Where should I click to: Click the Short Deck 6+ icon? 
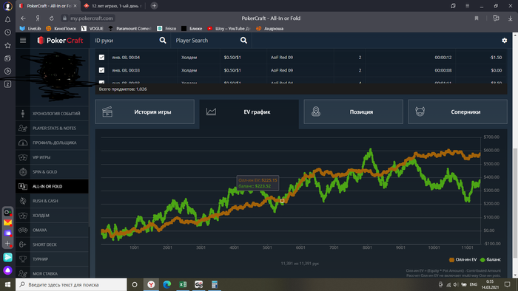tap(23, 244)
